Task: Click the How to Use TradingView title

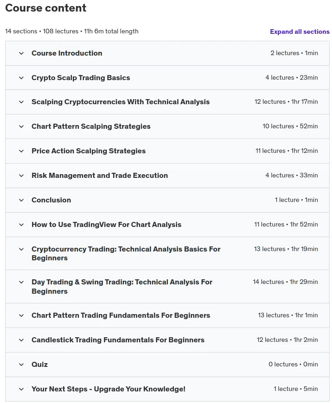Action: coord(106,225)
